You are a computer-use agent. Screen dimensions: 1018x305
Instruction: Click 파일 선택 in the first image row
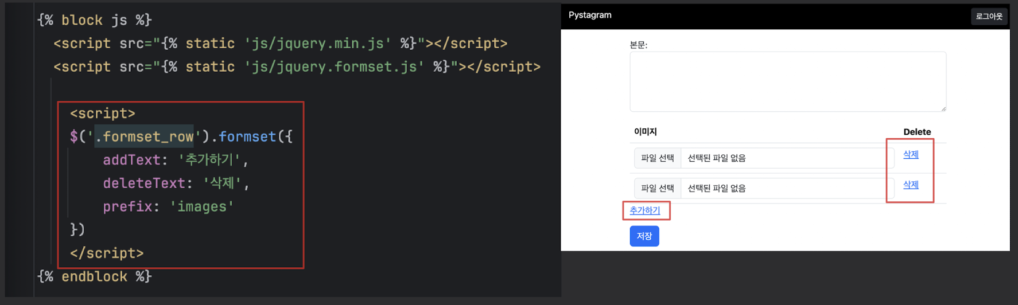pos(658,158)
